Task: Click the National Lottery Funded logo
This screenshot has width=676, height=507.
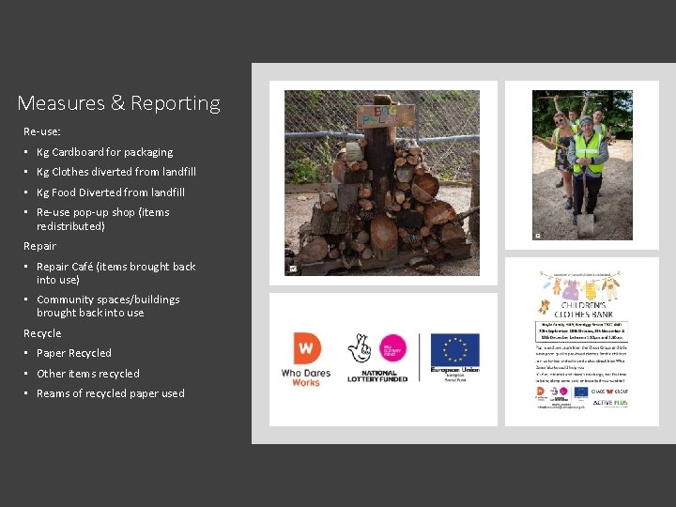Action: pyautogui.click(x=377, y=358)
